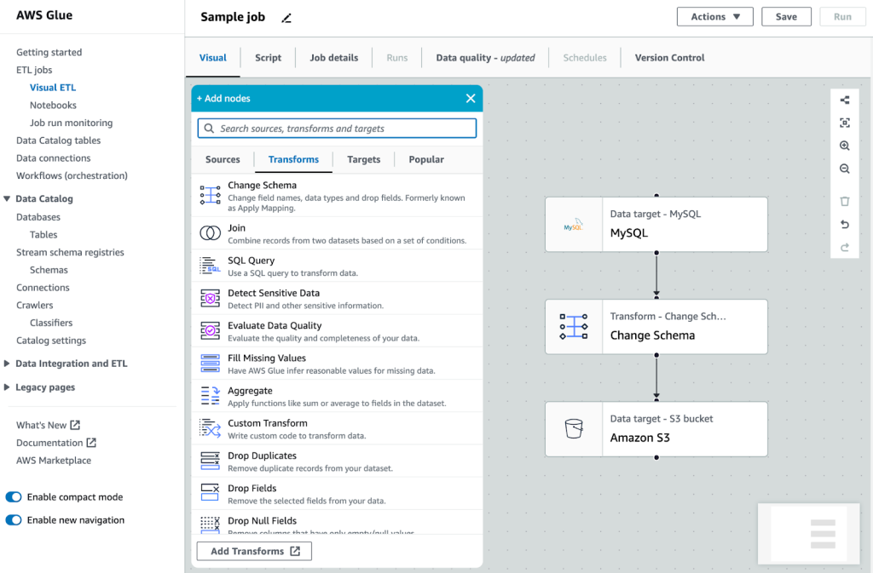The width and height of the screenshot is (873, 573).
Task: Click the MySQL logo on the node
Action: [574, 225]
